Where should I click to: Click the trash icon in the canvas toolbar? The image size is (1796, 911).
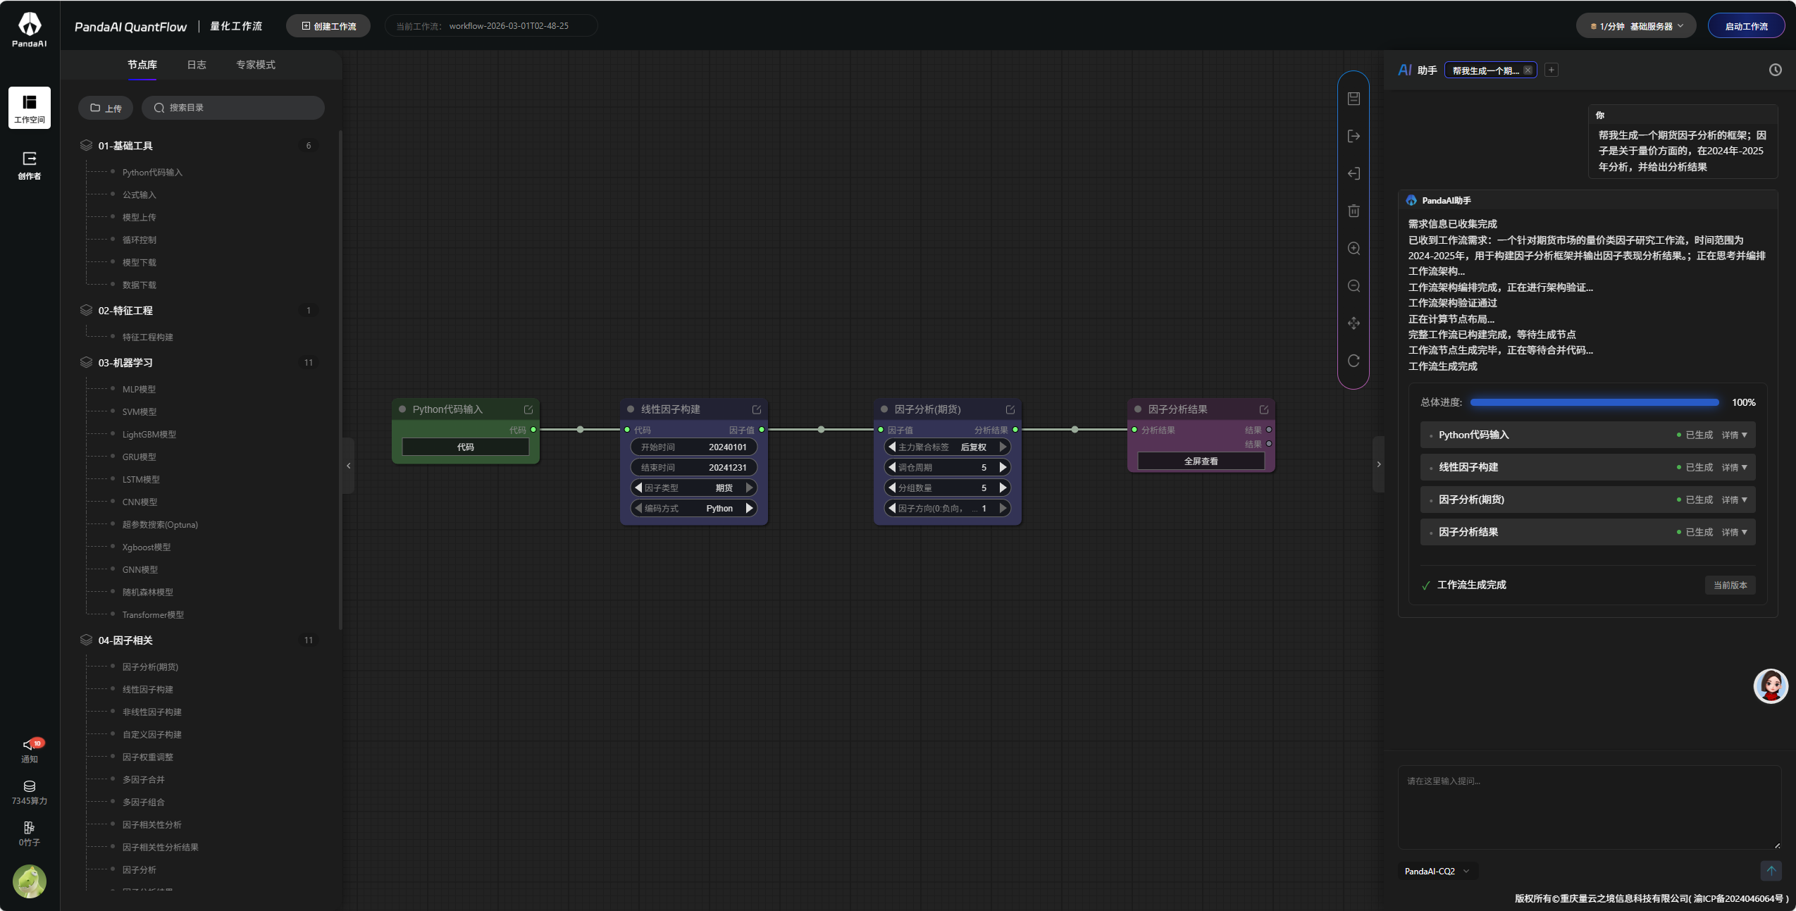(x=1354, y=211)
